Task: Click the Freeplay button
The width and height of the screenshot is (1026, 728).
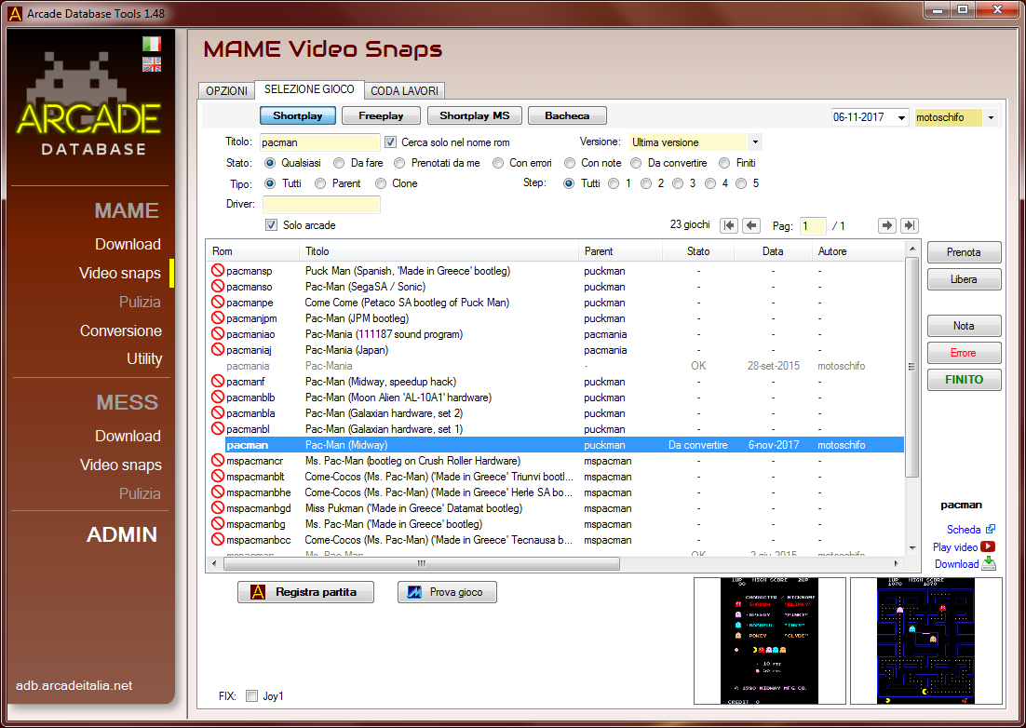Action: [x=381, y=115]
